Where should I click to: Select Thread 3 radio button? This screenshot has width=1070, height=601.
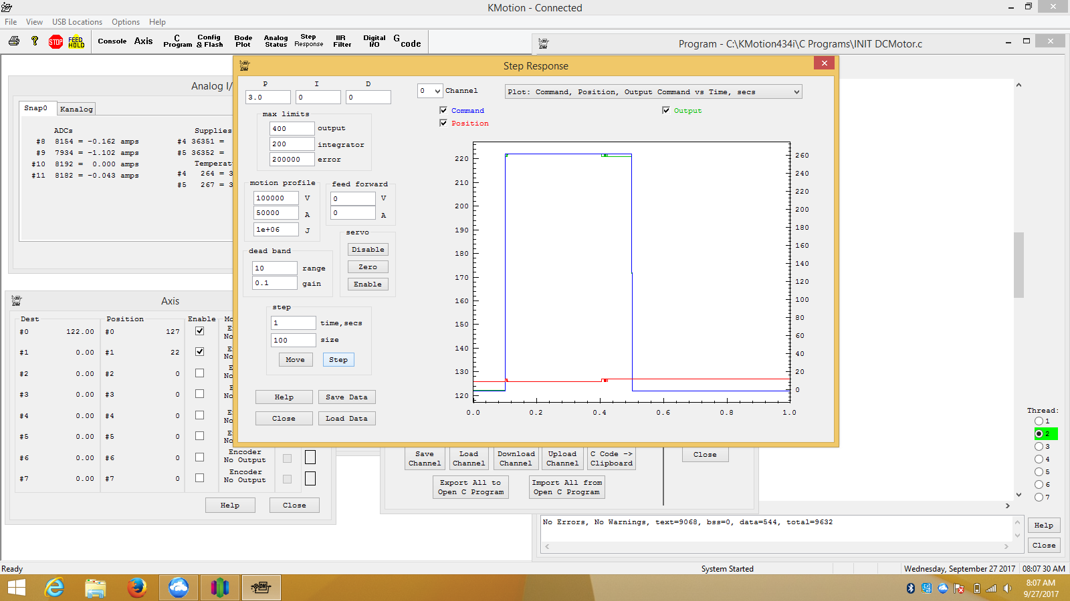point(1039,447)
